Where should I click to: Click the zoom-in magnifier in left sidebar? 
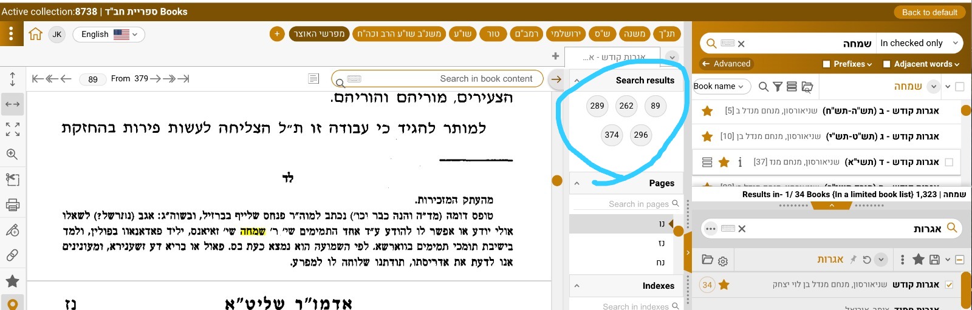tap(12, 155)
